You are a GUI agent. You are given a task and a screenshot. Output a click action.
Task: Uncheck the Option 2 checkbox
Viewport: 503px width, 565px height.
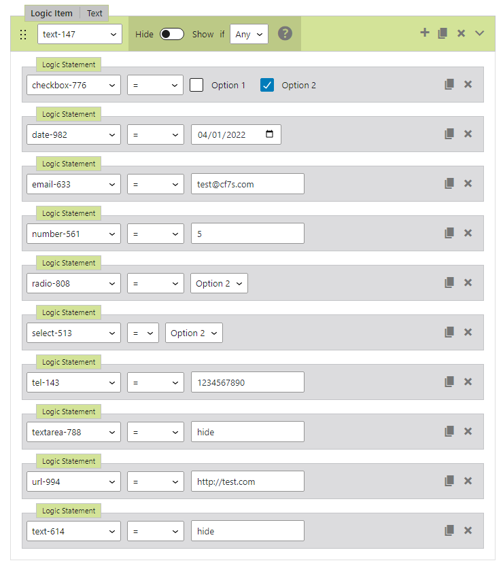[x=267, y=85]
